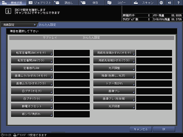
Task: Select トナー剥がれ item
Action: click(114, 83)
